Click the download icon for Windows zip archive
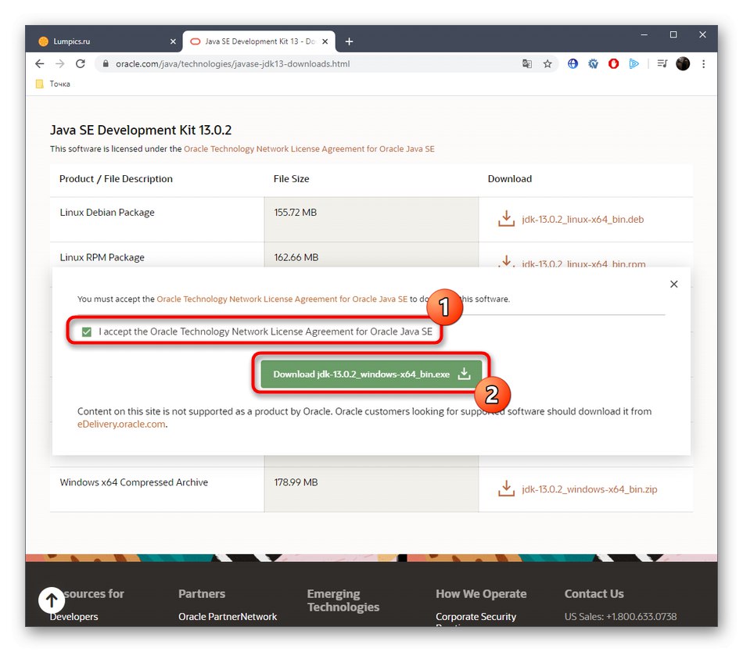This screenshot has height=652, width=743. (506, 489)
